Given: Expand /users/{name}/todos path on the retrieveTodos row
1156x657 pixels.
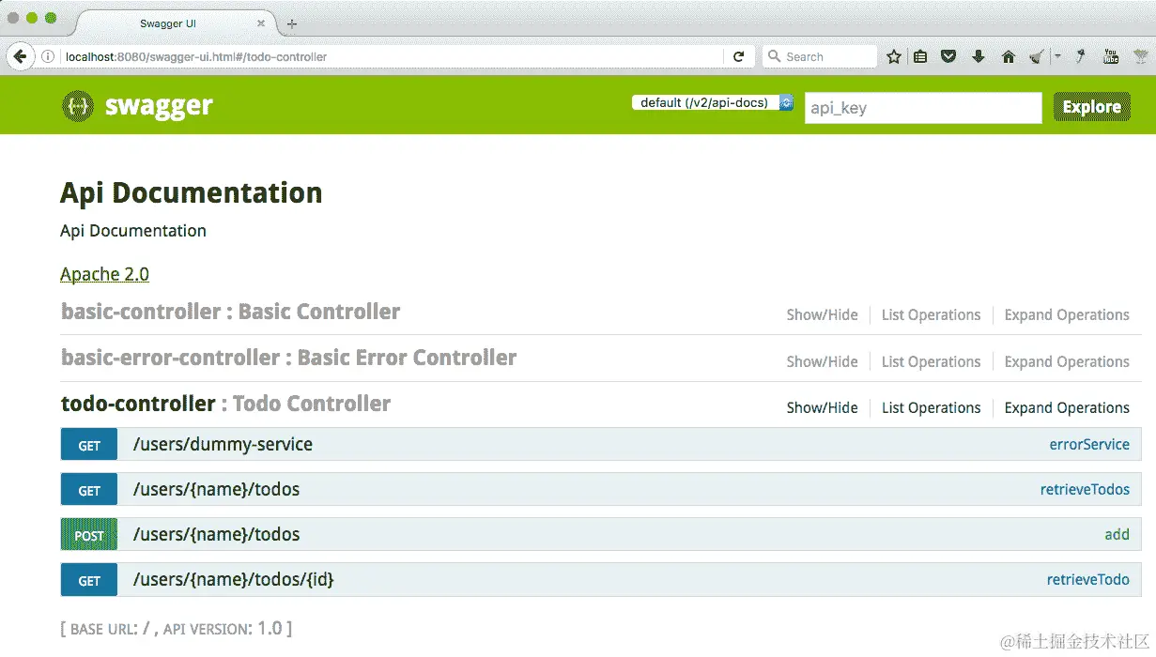Looking at the screenshot, I should tap(216, 490).
